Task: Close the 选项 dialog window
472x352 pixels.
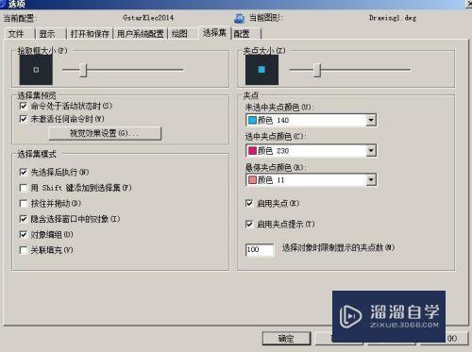Action: click(x=468, y=3)
